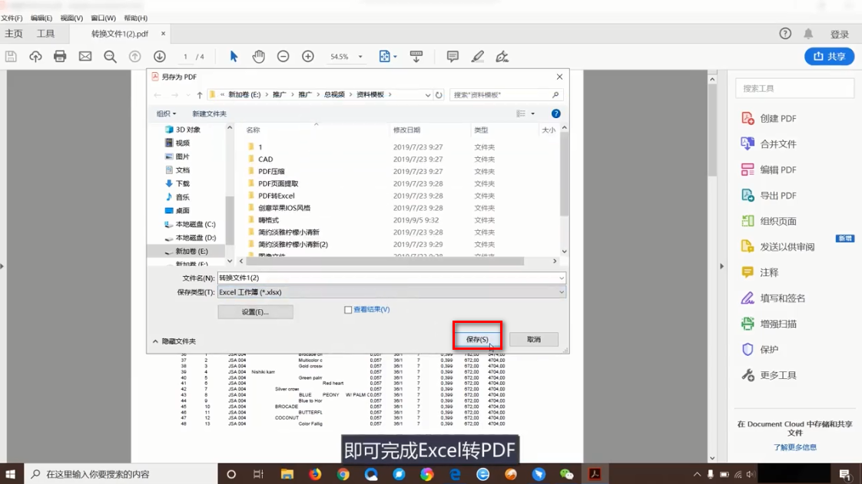Open the 保护 tool
Screen dimensions: 862x484
pos(760,350)
